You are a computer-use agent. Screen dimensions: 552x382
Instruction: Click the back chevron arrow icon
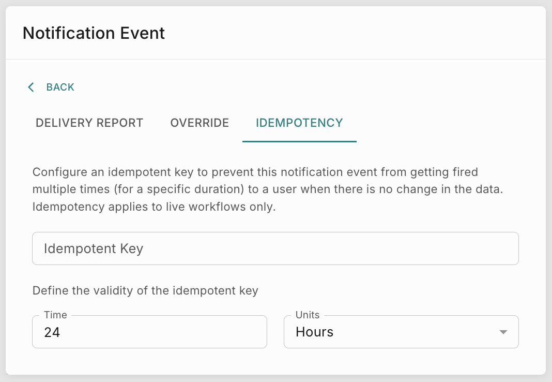pos(31,87)
